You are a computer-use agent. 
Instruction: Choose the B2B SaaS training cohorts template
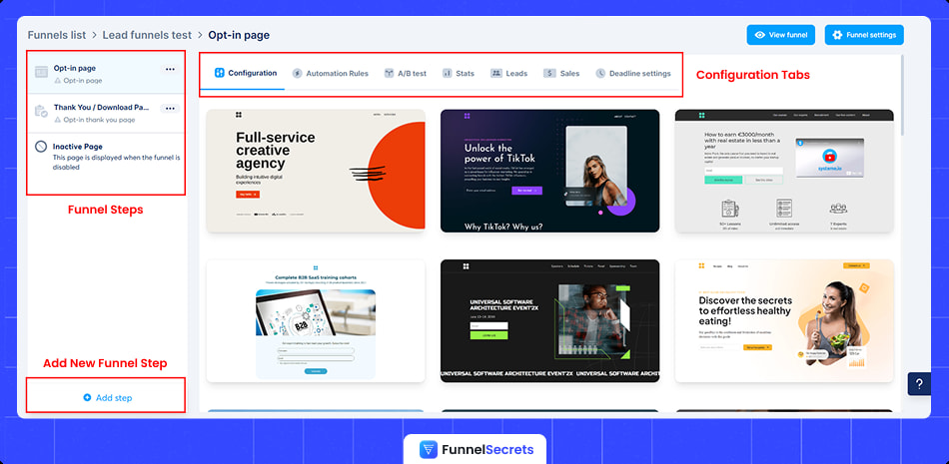[x=316, y=320]
